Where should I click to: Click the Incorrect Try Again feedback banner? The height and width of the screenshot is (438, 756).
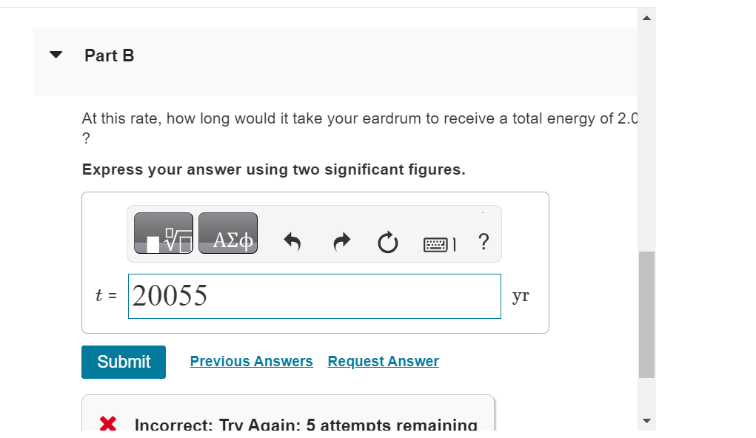tap(304, 423)
